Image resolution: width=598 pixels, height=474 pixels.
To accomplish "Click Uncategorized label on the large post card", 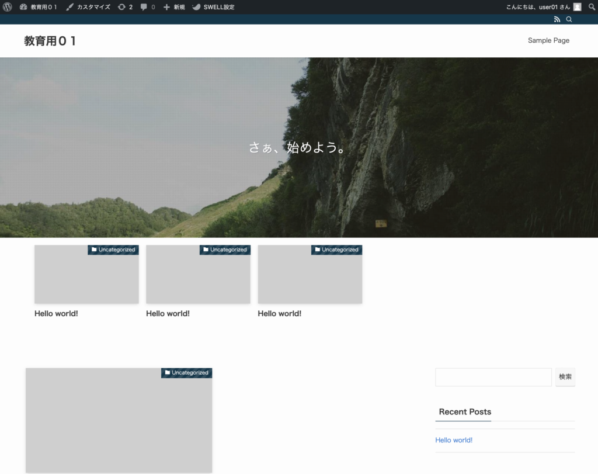I will pyautogui.click(x=186, y=373).
